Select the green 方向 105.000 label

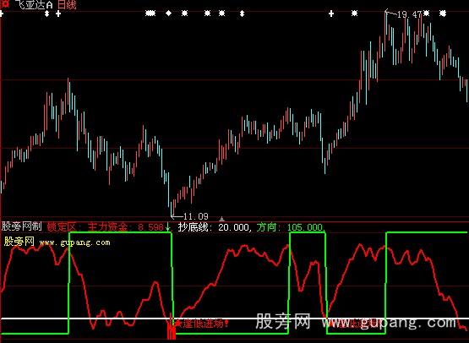point(290,227)
